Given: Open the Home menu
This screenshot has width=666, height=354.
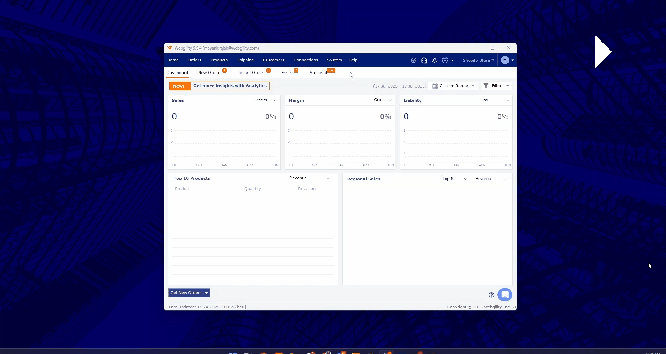Looking at the screenshot, I should [x=173, y=60].
